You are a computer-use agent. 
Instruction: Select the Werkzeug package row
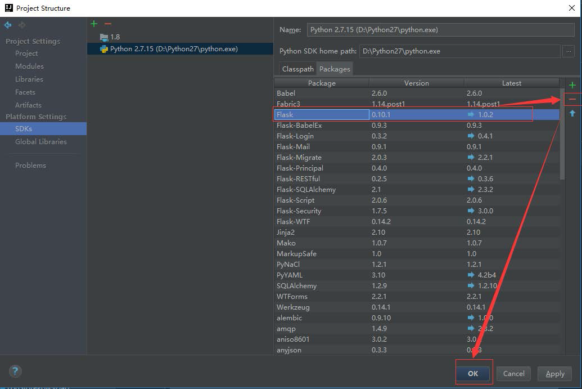pos(417,307)
